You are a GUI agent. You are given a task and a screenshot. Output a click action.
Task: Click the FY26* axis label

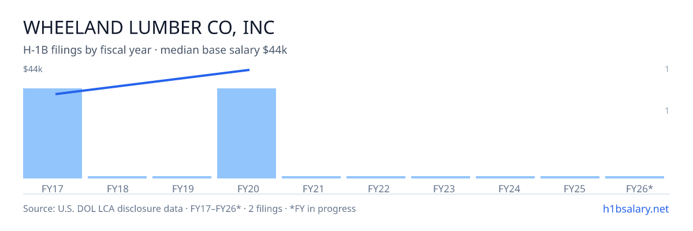[639, 188]
